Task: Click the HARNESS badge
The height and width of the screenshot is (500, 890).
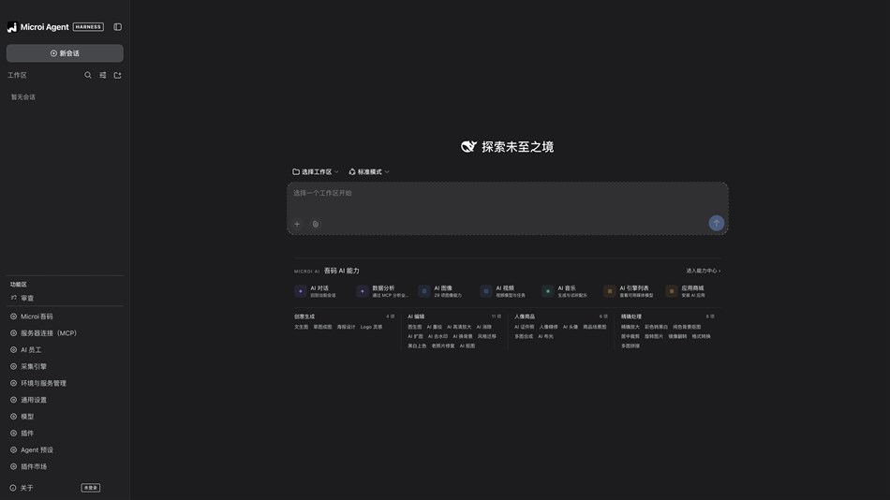Action: [x=88, y=26]
